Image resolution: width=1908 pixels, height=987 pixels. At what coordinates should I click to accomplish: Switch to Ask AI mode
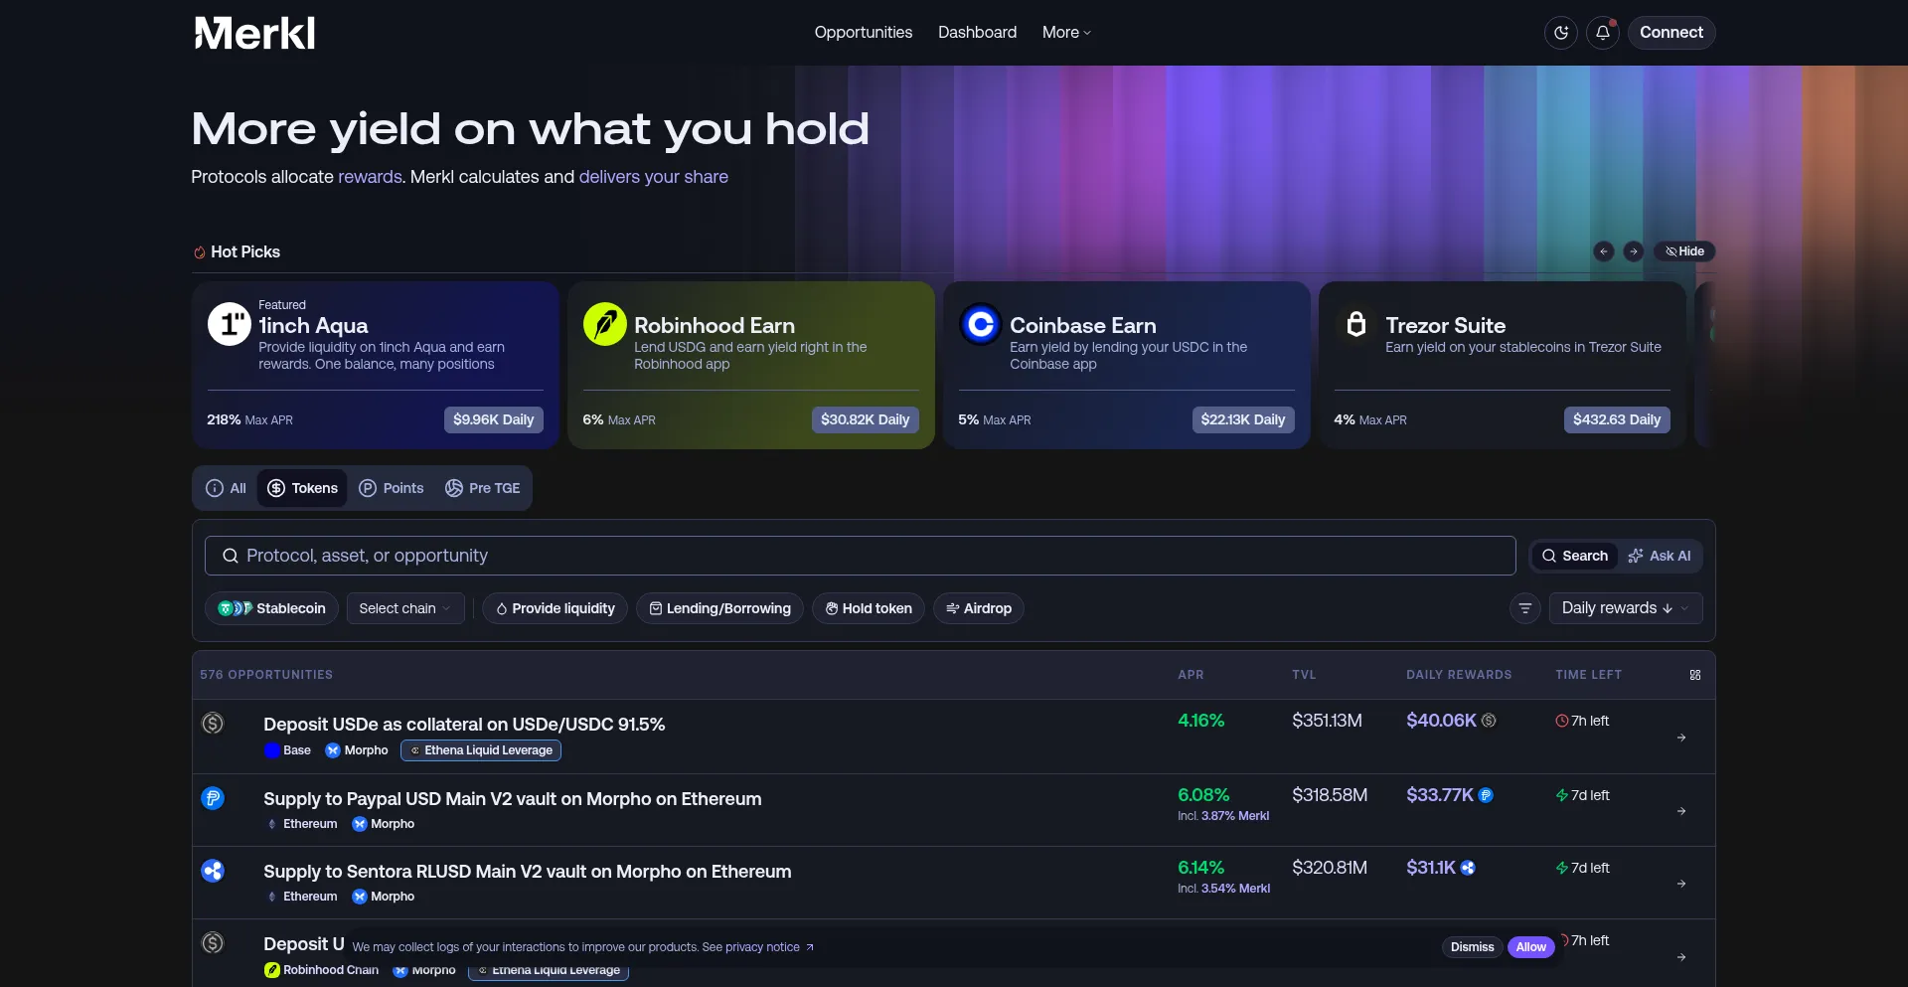[x=1660, y=556]
